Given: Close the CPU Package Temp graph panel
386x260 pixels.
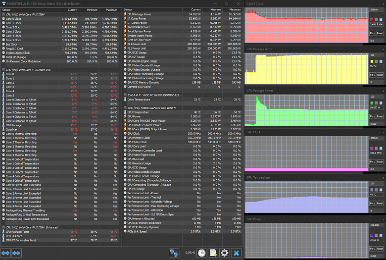Looking at the screenshot, I should [382, 50].
